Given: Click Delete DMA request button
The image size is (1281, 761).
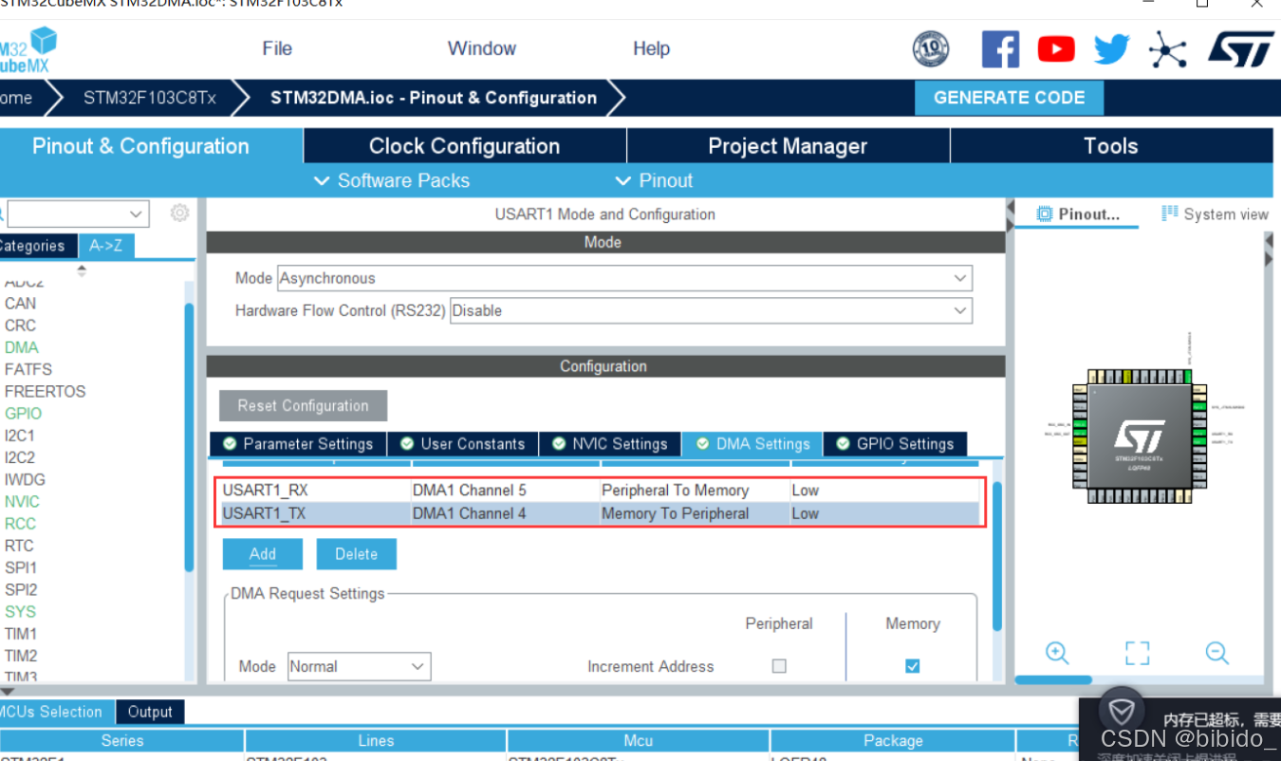Looking at the screenshot, I should tap(356, 554).
